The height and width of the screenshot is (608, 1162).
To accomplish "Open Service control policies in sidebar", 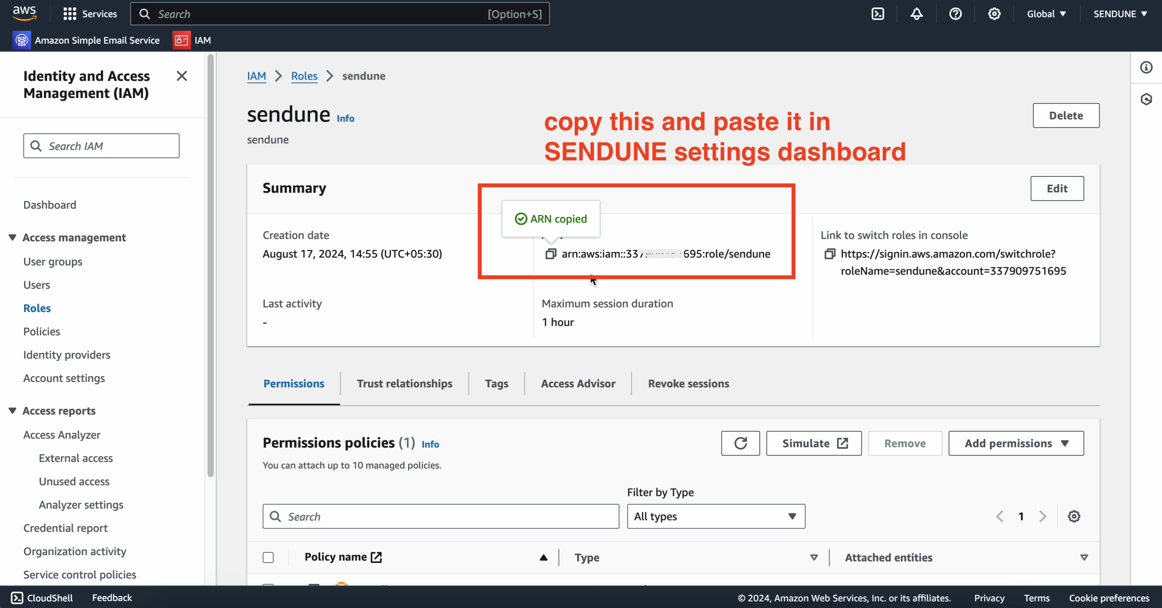I will 80,575.
